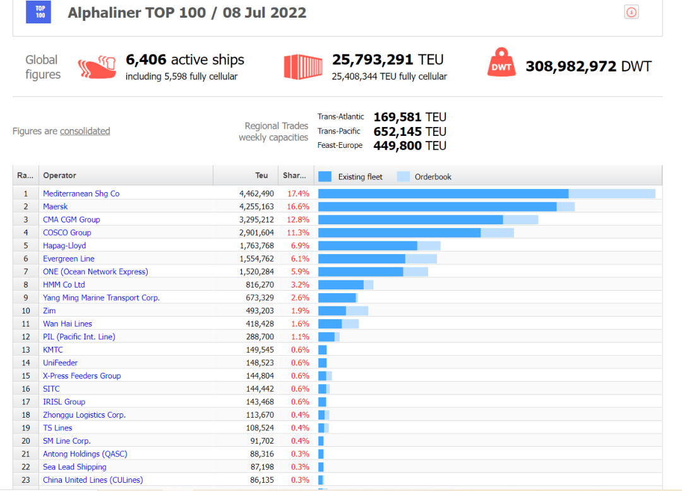Open ONE (Ocean Network Express) link
The image size is (682, 491).
(x=95, y=272)
